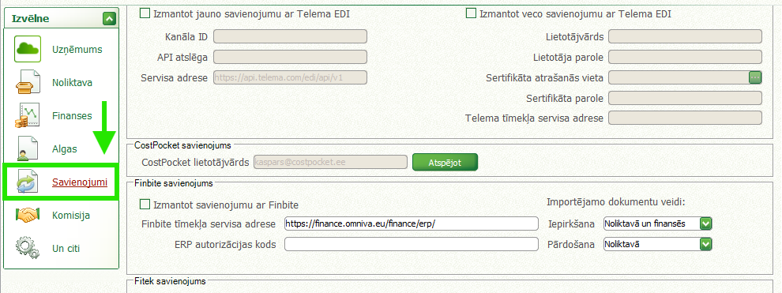Select the Komisija handshake icon
The image size is (782, 293).
pos(28,216)
